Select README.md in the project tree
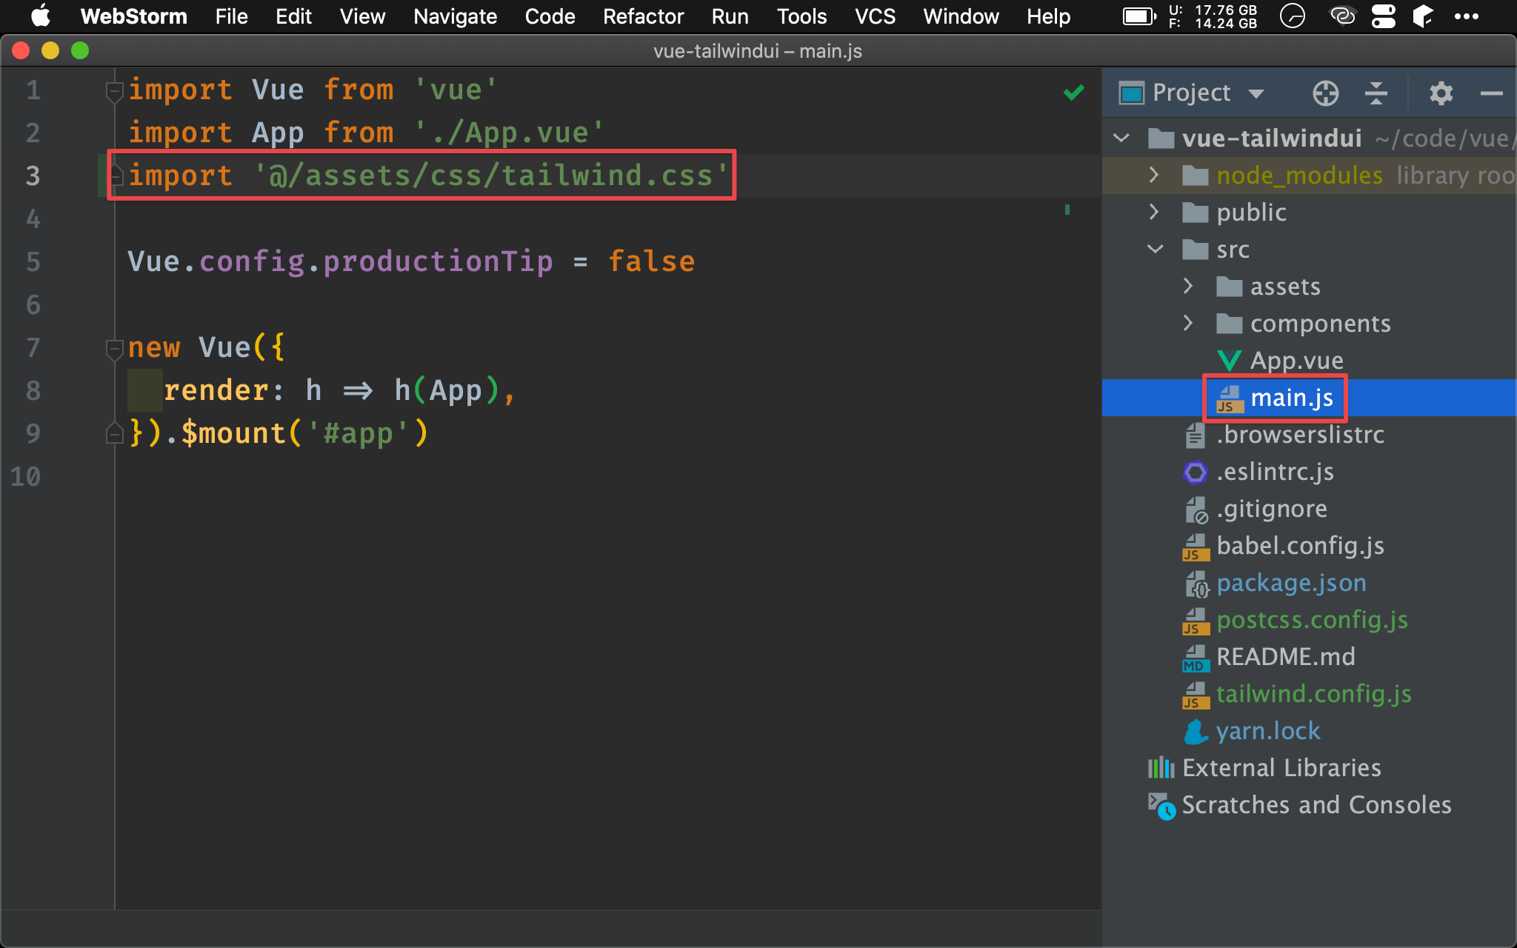The height and width of the screenshot is (948, 1517). [1285, 657]
